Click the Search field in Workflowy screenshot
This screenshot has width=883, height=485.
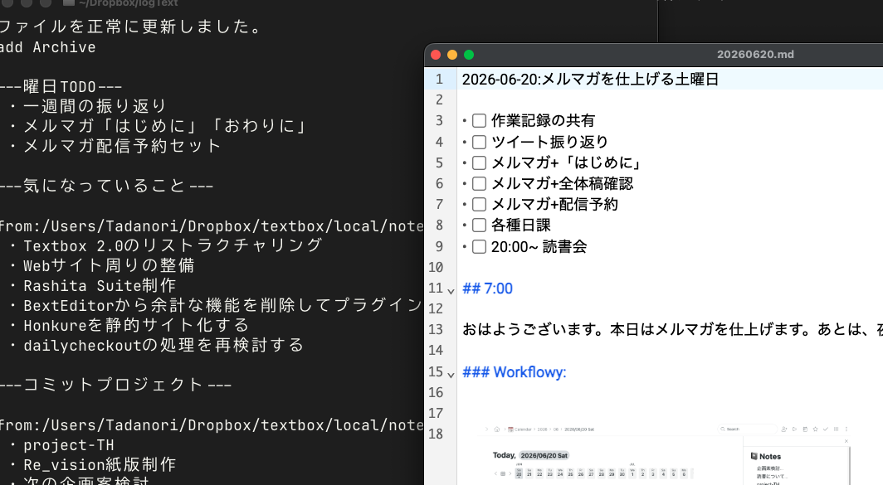(x=747, y=429)
